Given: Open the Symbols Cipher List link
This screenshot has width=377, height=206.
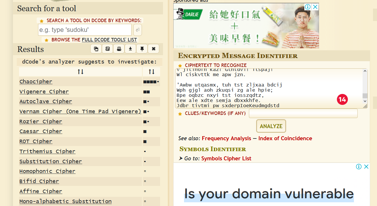Looking at the screenshot, I should [x=226, y=159].
